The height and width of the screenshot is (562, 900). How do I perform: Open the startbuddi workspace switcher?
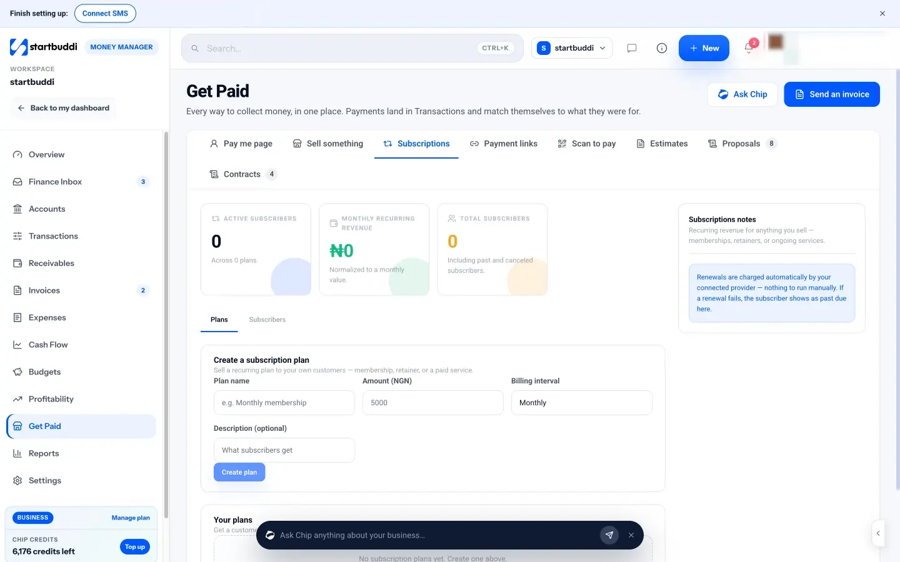point(572,48)
